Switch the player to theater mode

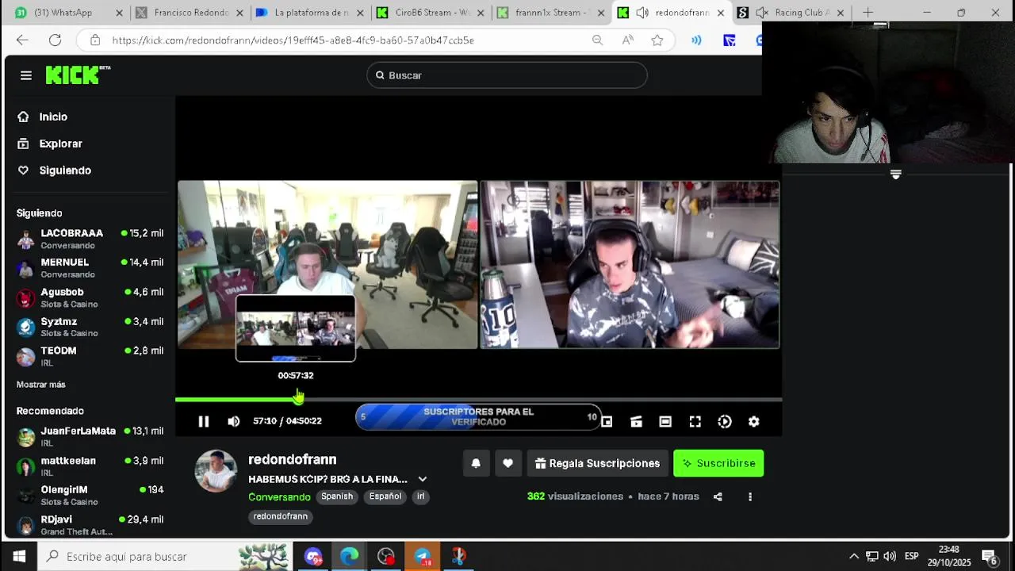coord(665,422)
